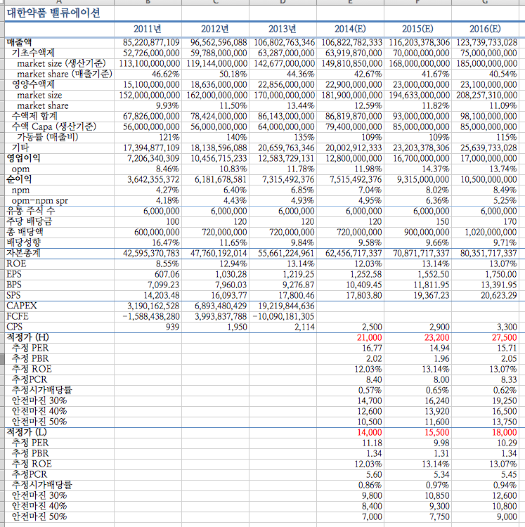This screenshot has height=527, width=525.
Task: Click the 2016(E) column header cell
Action: coord(485,29)
